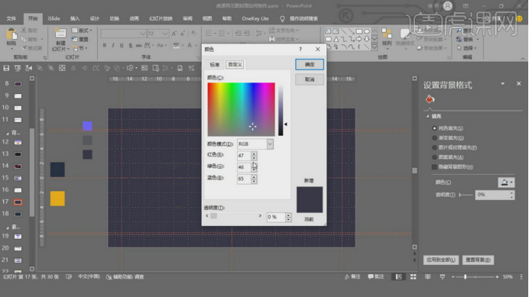Click the Notes icon in status bar
Image resolution: width=529 pixels, height=297 pixels.
coord(352,277)
